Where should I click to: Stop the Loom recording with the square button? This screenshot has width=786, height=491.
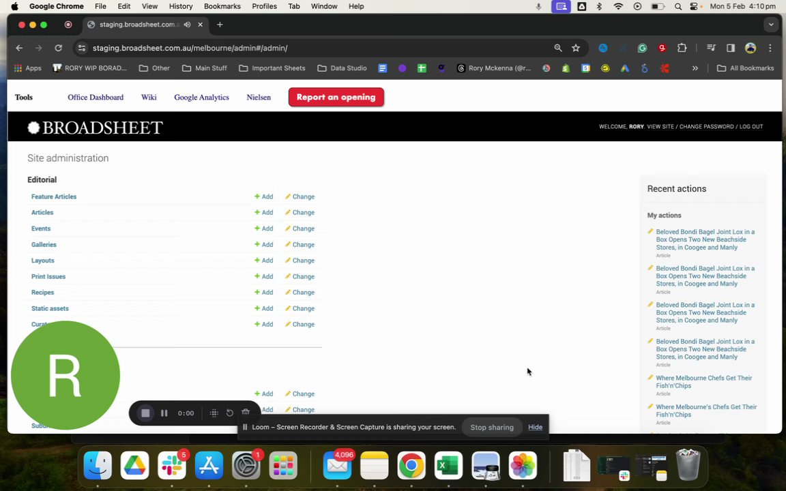pos(145,413)
